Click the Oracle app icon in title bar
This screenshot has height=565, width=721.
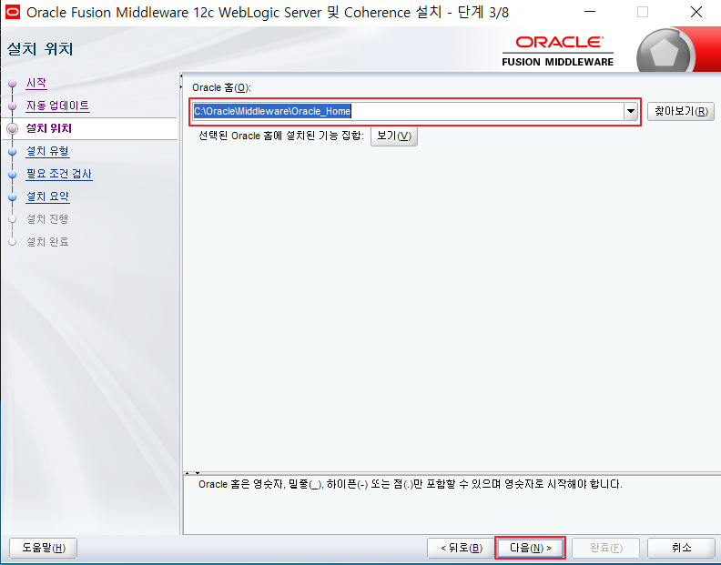tap(12, 12)
